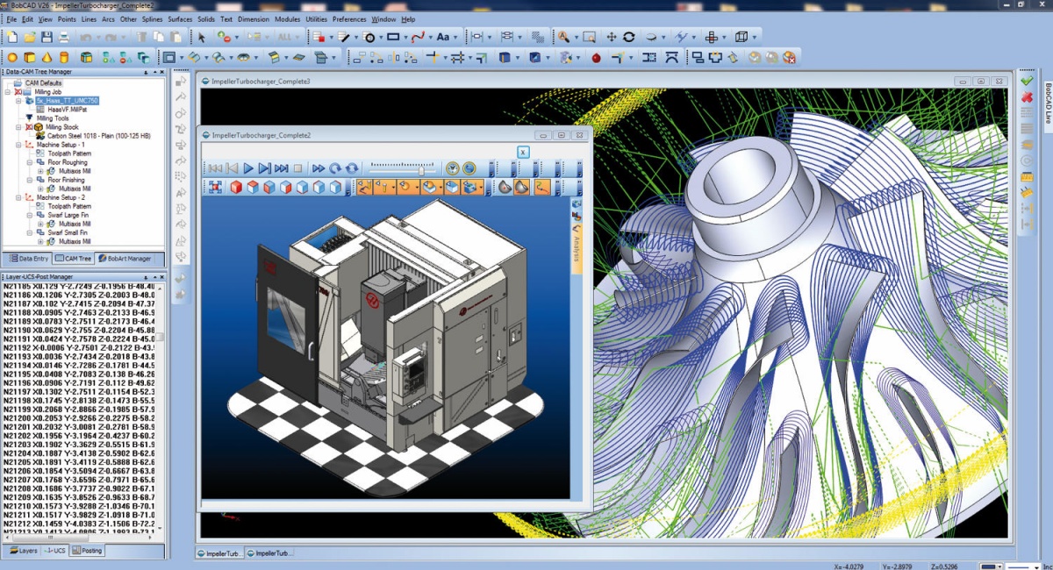1053x570 pixels.
Task: Create a cube solid primitive
Action: (30, 57)
